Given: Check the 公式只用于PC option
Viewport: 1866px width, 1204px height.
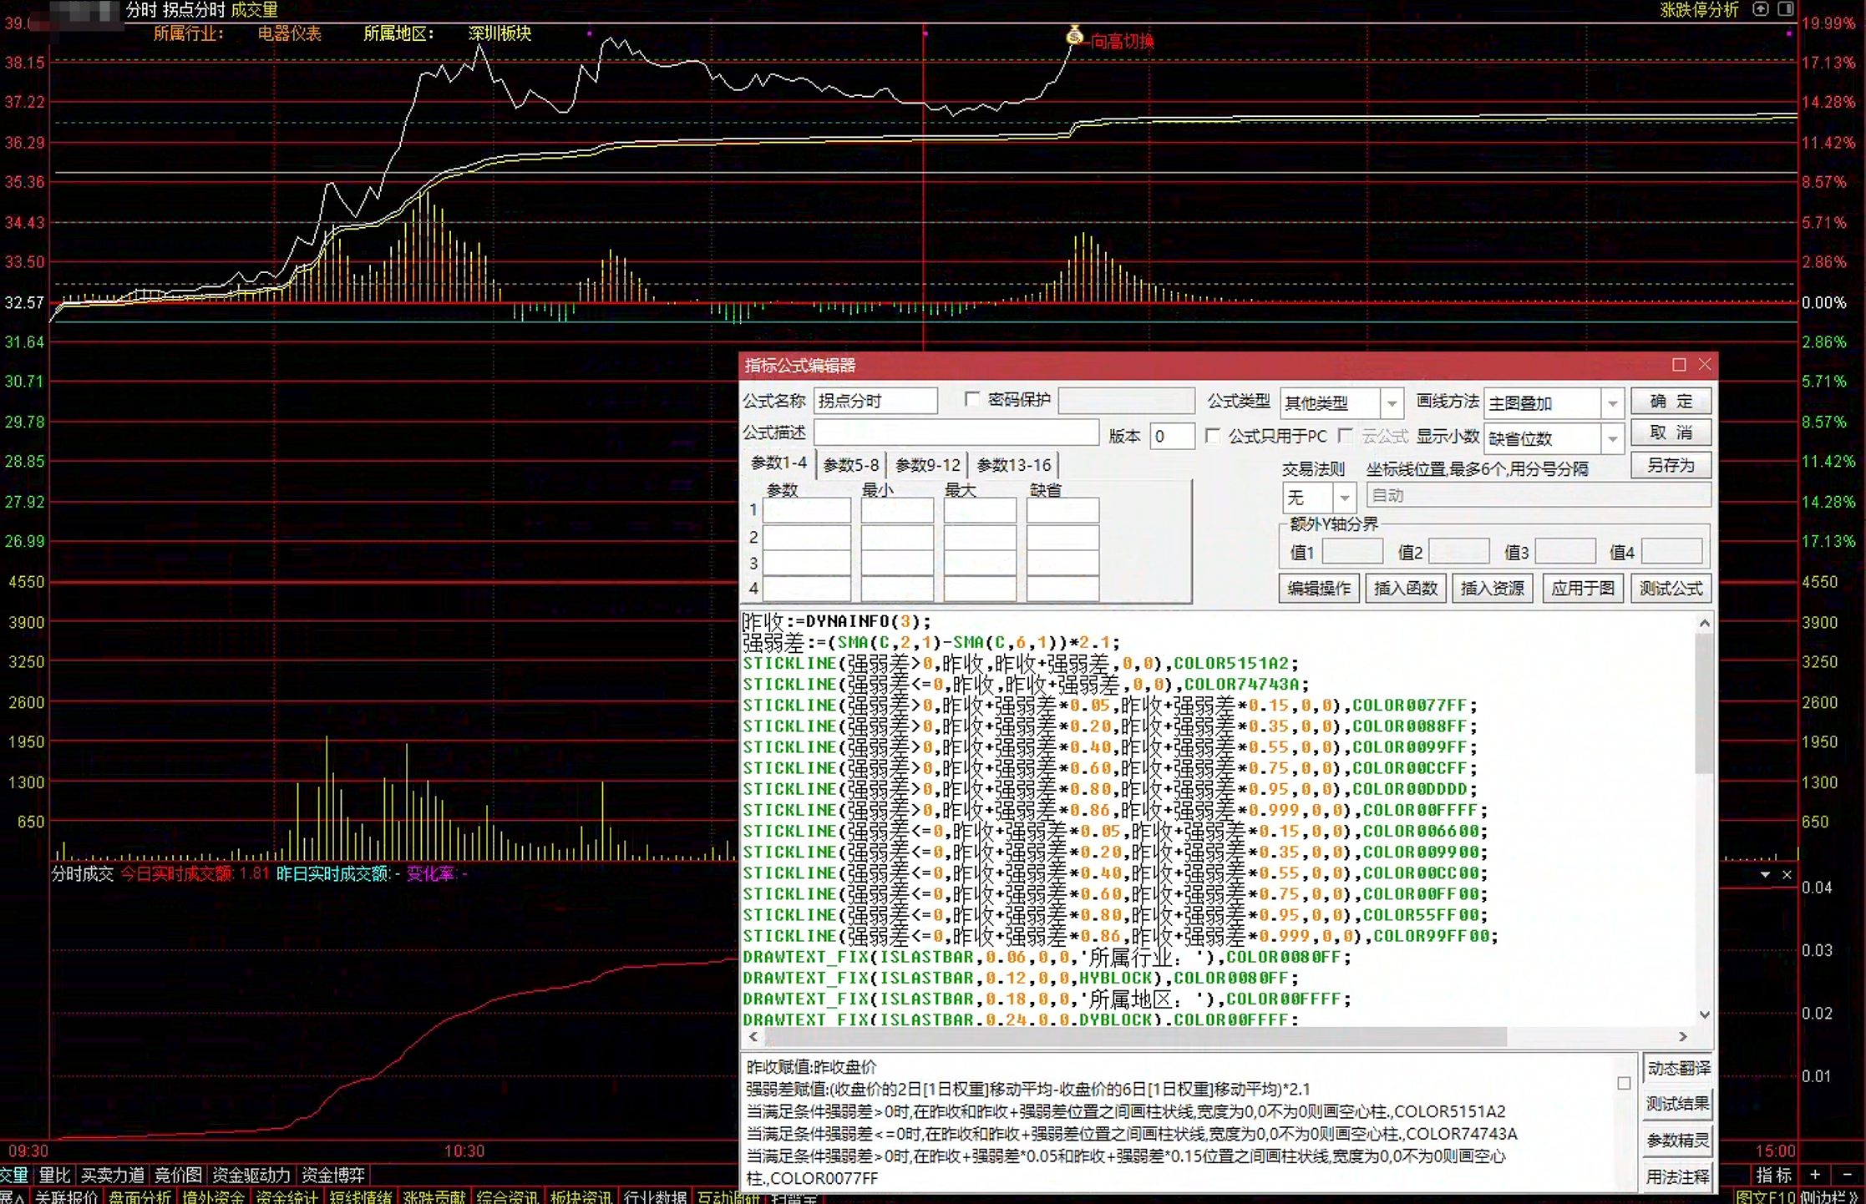Looking at the screenshot, I should [x=1213, y=436].
